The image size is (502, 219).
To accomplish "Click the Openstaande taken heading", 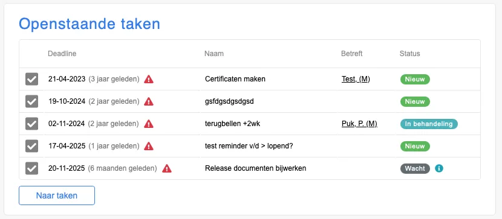I will pyautogui.click(x=90, y=24).
